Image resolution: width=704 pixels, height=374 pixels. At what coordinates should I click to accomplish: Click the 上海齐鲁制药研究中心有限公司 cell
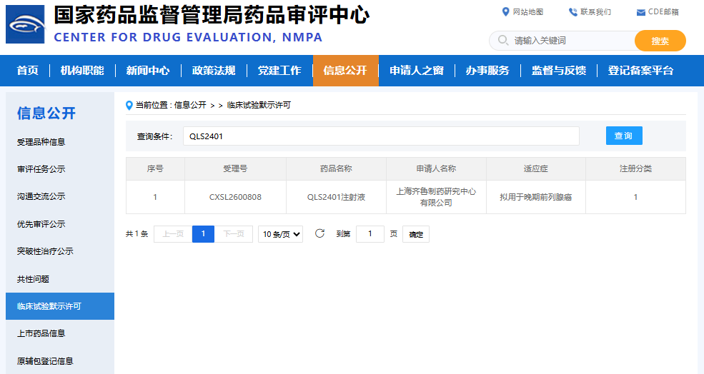tap(436, 197)
